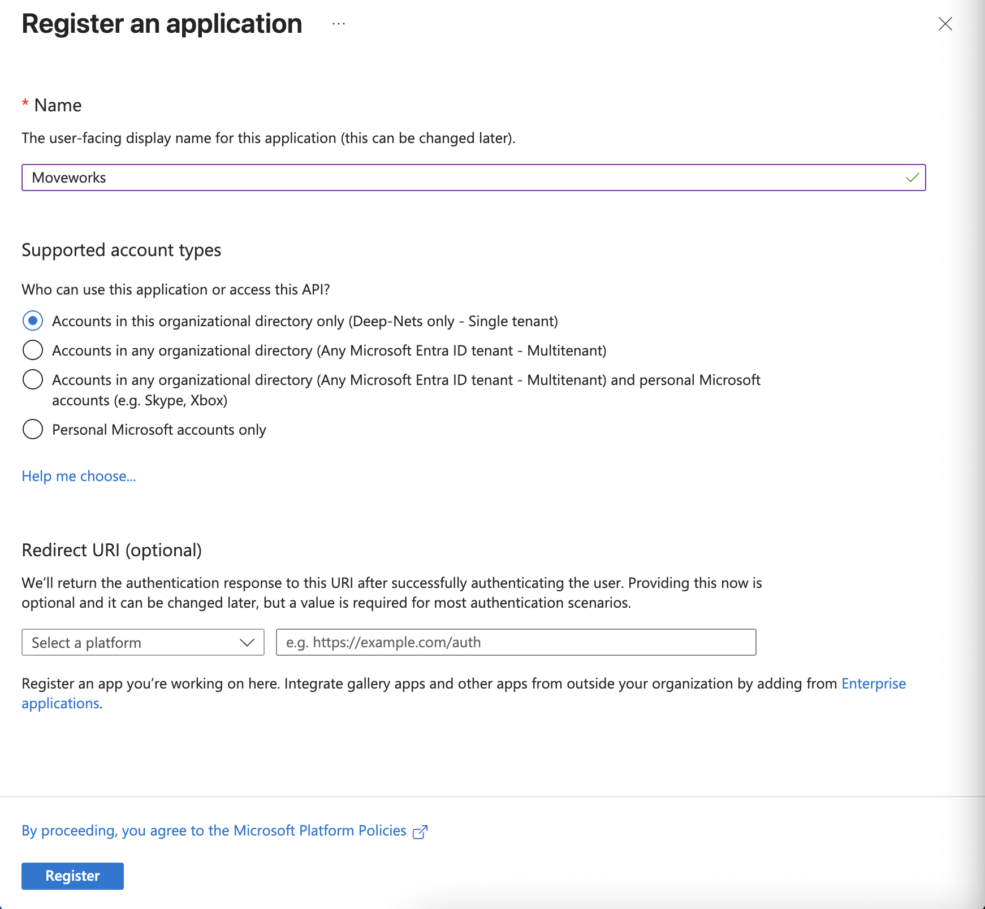This screenshot has height=909, width=985.
Task: Close the Register an application panel
Action: 945,24
